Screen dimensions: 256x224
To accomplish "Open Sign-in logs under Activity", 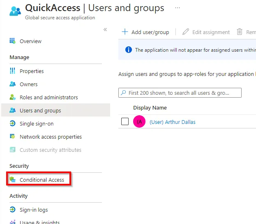I will click(x=34, y=210).
